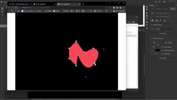Click the Test Movie play icon in Animate
177x100 pixels.
point(164,2)
